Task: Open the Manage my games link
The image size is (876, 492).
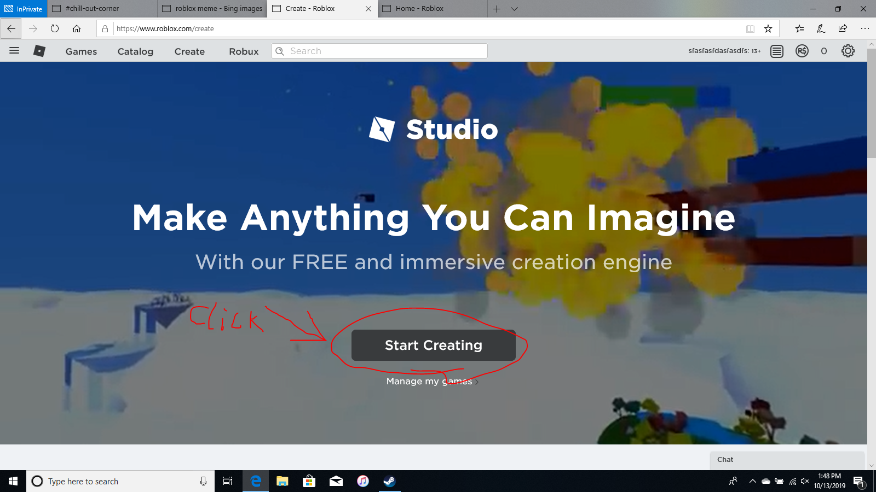Action: coord(429,381)
